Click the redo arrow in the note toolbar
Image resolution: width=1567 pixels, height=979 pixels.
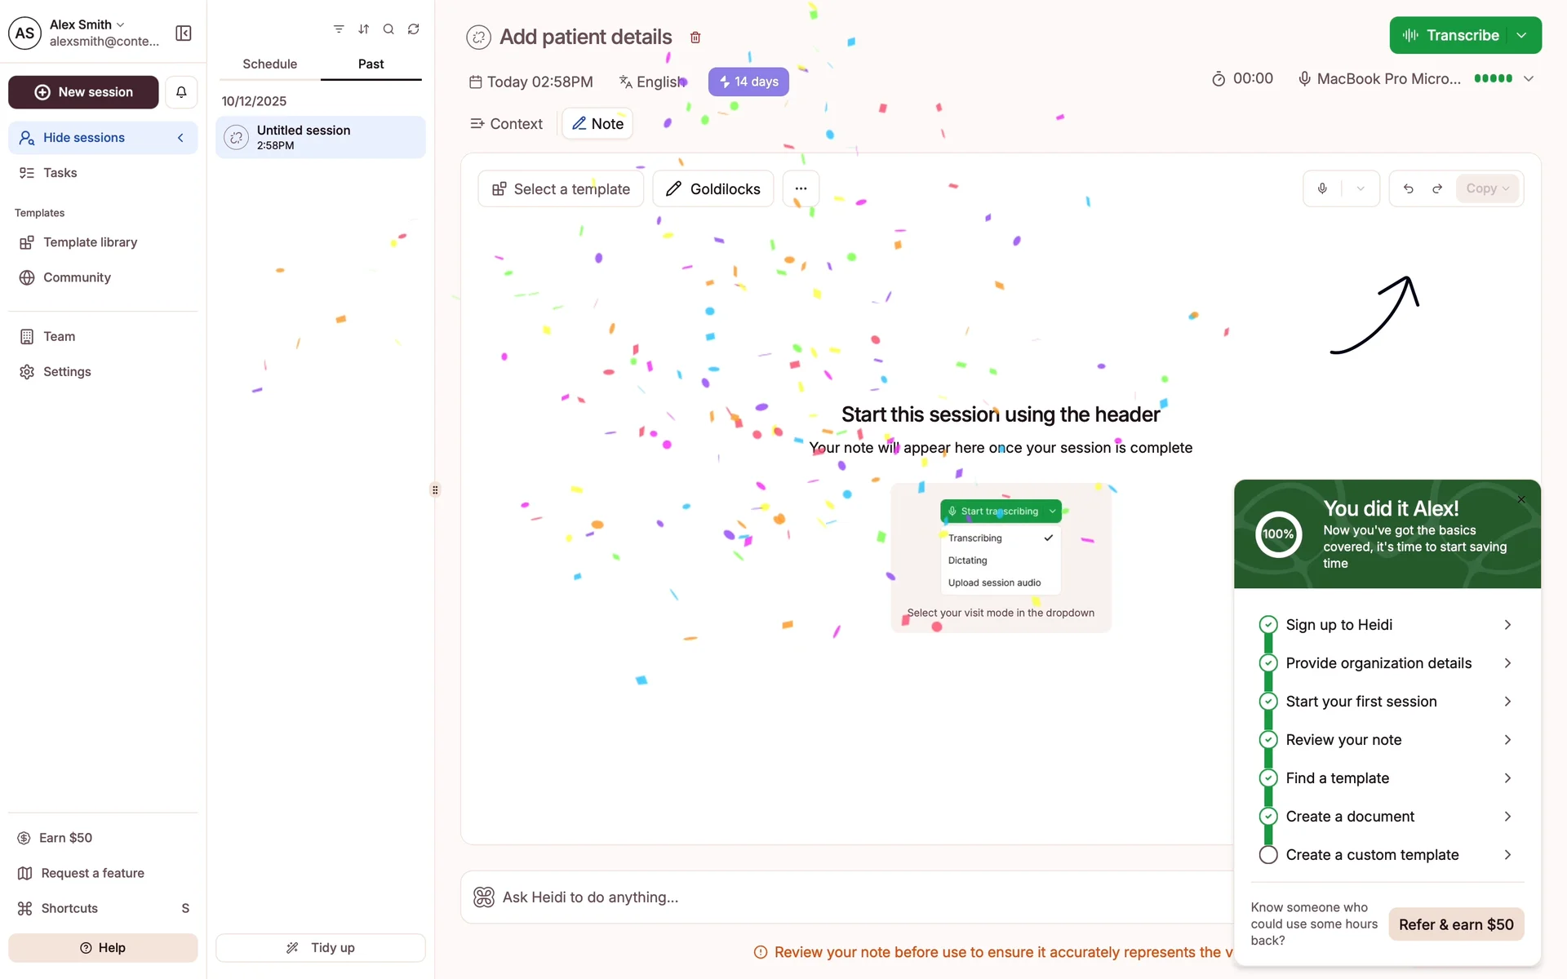[1437, 188]
